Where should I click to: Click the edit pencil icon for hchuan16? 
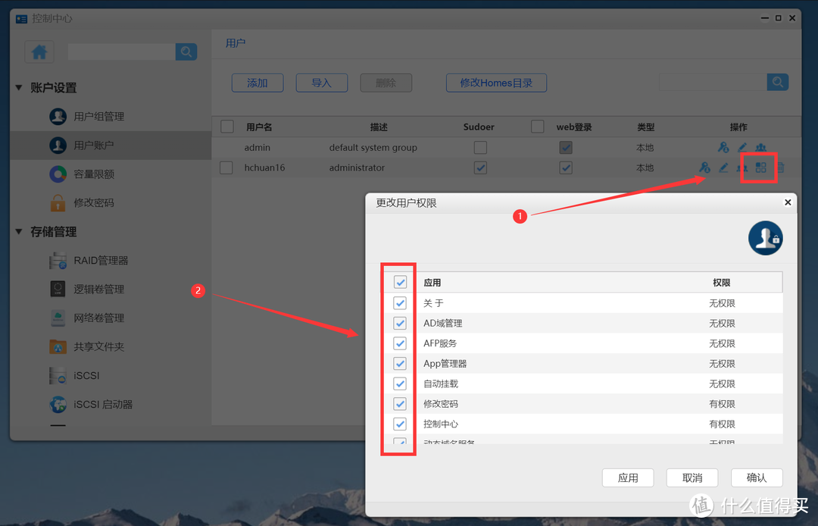coord(723,168)
